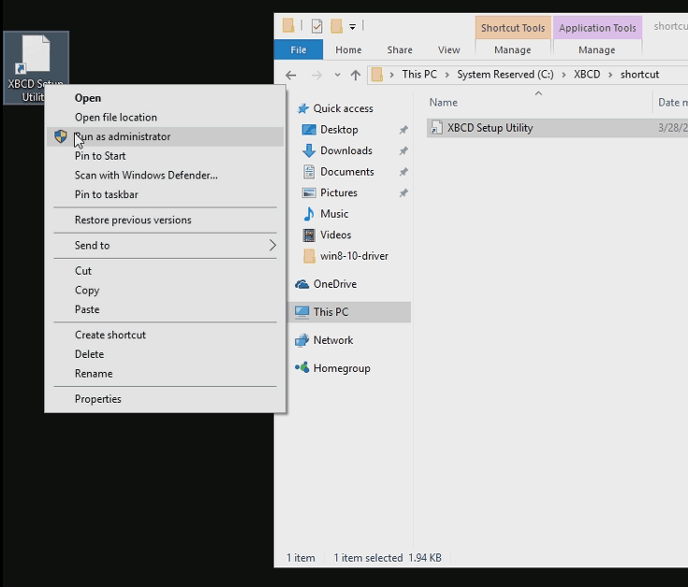Select Pin to taskbar

165,194
